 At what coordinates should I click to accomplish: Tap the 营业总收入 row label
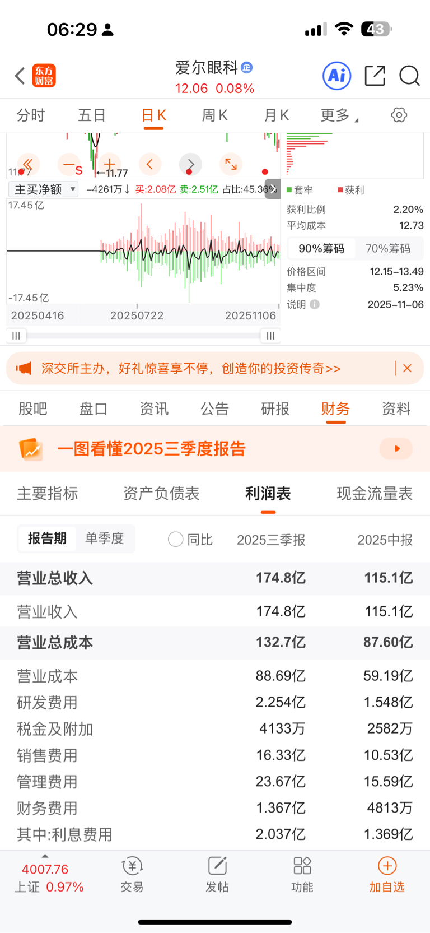click(x=55, y=578)
